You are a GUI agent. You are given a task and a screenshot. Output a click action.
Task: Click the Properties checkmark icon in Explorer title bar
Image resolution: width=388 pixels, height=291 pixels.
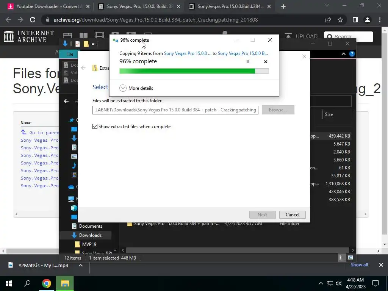tap(77, 44)
